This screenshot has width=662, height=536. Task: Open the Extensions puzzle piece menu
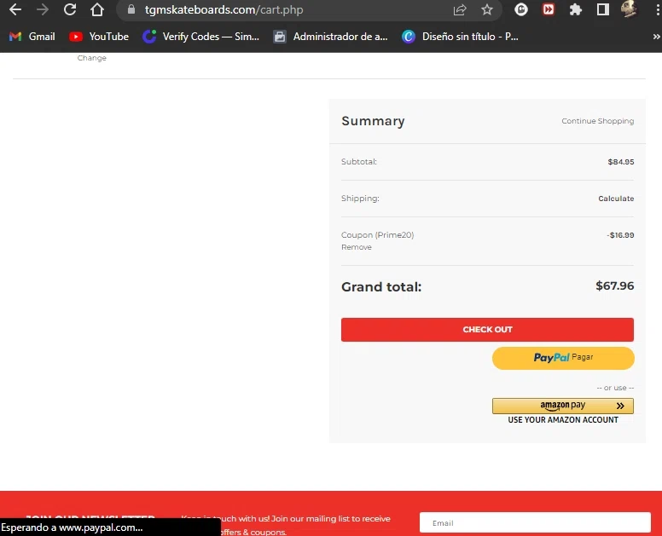tap(576, 9)
